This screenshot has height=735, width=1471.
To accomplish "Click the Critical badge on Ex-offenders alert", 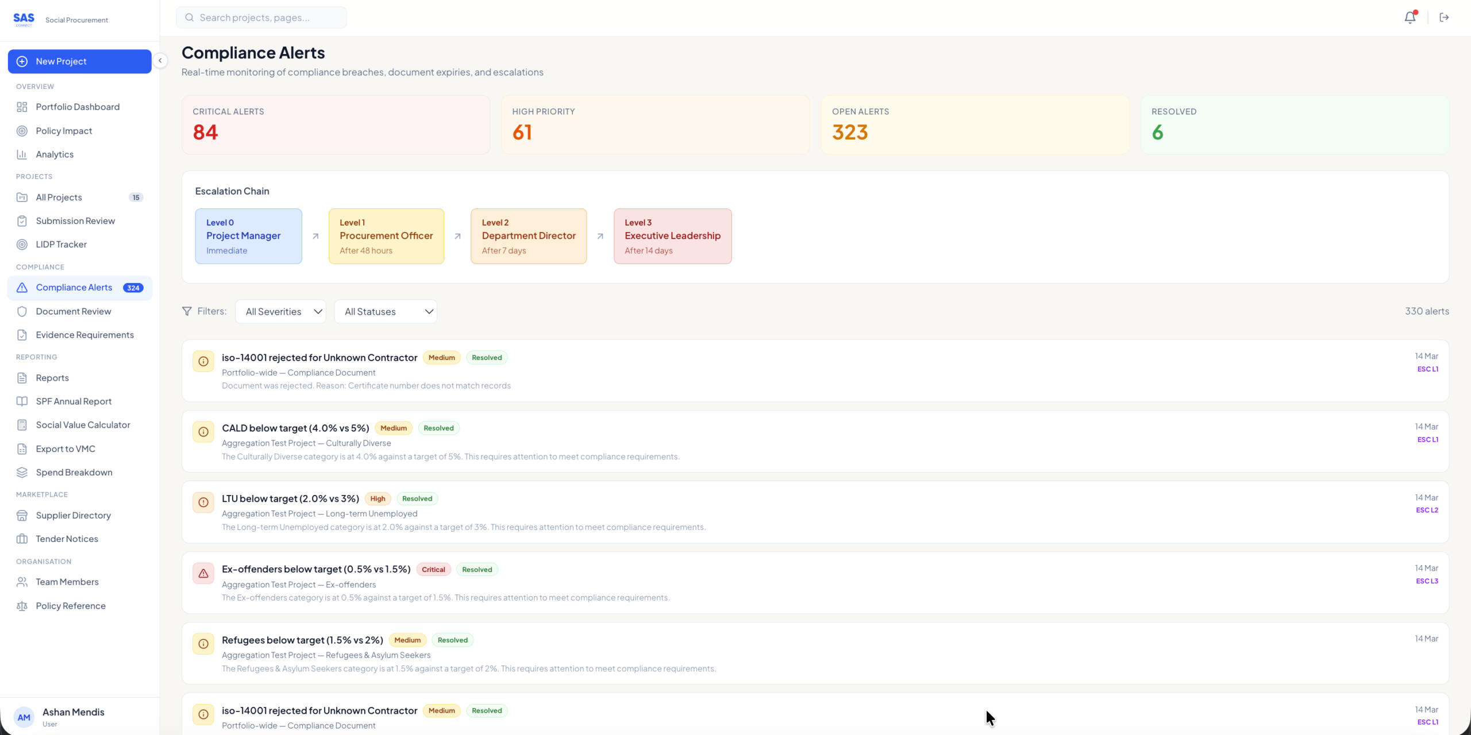I will (433, 570).
